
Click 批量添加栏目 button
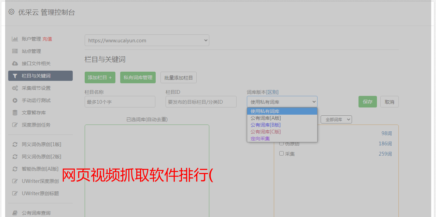point(179,77)
